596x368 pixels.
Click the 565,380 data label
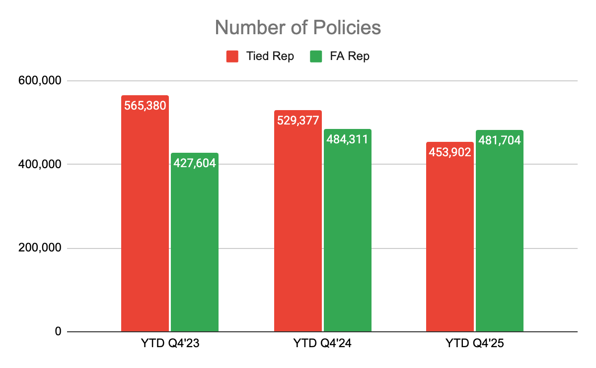(x=145, y=105)
